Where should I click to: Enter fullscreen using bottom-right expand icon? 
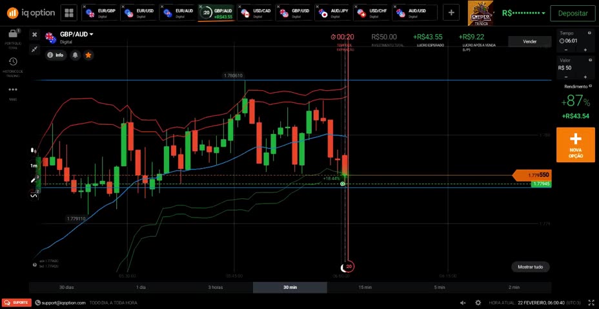(591, 303)
